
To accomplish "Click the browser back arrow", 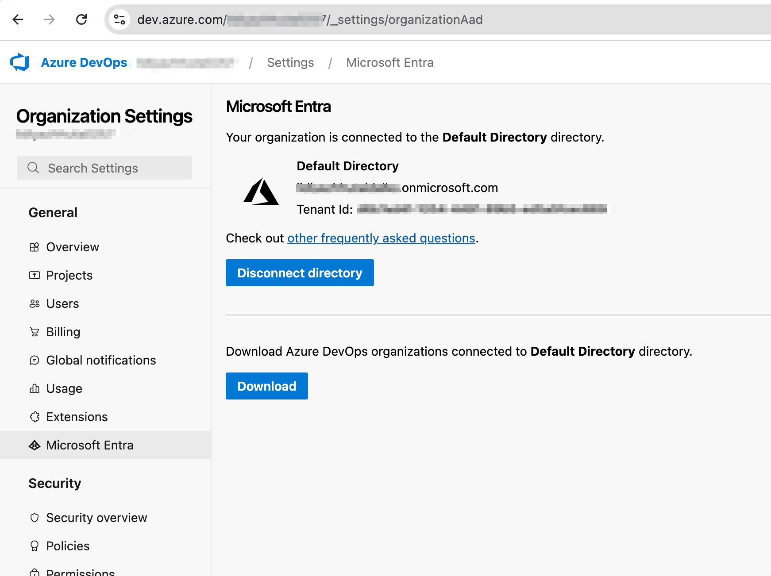I will pyautogui.click(x=18, y=19).
